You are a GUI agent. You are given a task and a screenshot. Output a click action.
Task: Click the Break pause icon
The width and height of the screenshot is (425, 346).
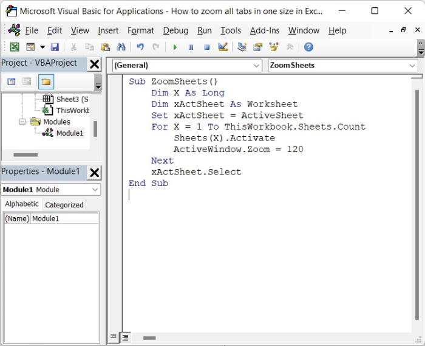(191, 47)
